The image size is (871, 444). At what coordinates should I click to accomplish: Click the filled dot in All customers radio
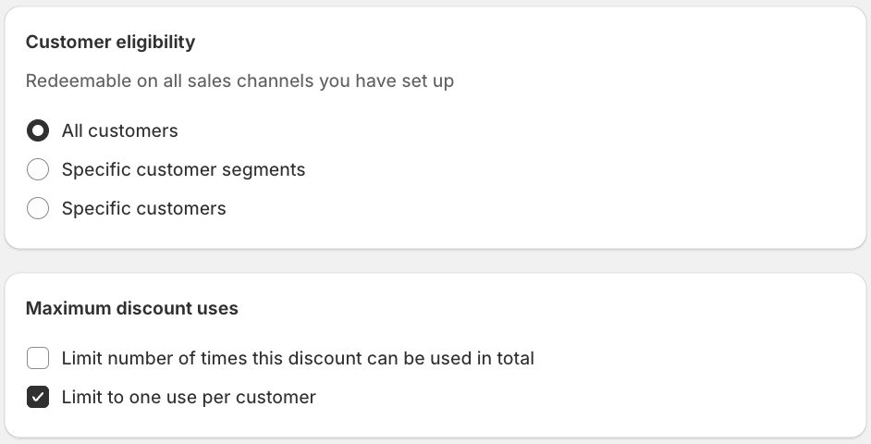[x=38, y=131]
